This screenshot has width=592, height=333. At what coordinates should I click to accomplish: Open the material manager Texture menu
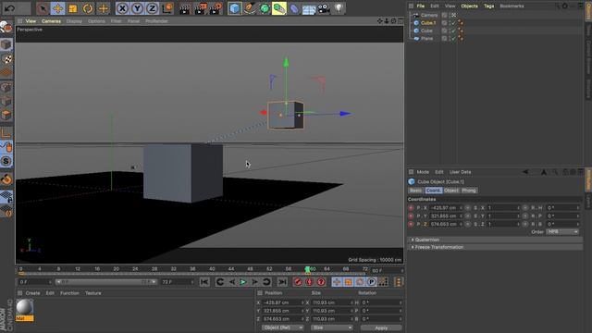92,293
